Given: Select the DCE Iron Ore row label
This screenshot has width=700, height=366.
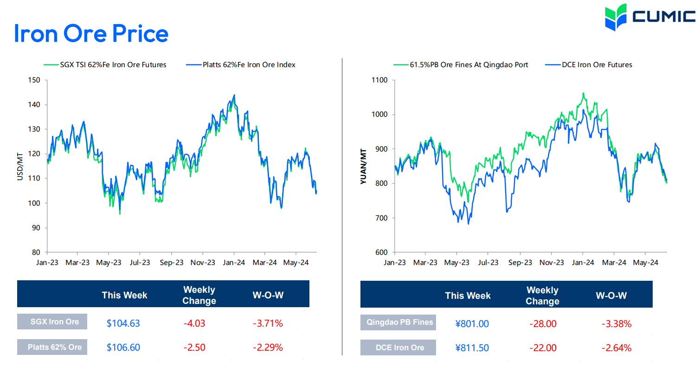Looking at the screenshot, I should tap(398, 347).
